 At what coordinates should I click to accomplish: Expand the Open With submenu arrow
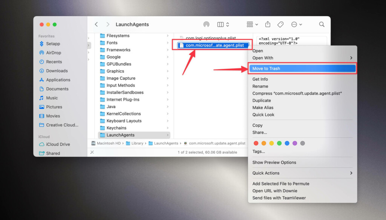351,58
